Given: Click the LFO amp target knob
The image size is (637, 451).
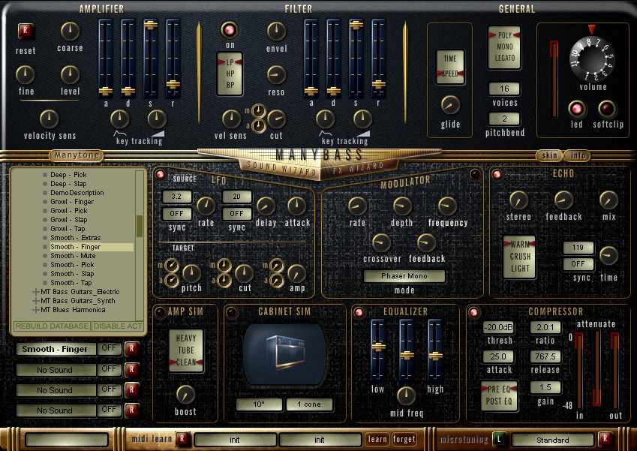Looking at the screenshot, I should 296,273.
